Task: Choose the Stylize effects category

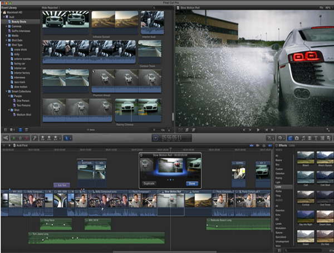Action: click(278, 191)
